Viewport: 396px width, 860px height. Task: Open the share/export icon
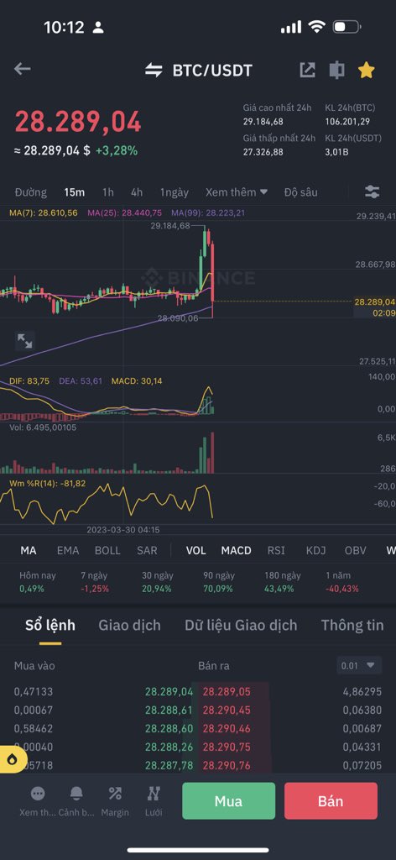point(307,70)
